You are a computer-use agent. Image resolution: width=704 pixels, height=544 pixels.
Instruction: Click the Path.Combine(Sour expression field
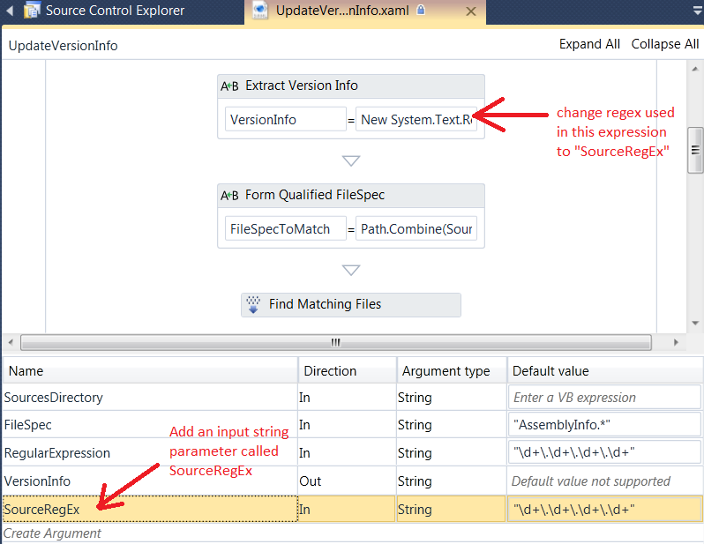(416, 228)
